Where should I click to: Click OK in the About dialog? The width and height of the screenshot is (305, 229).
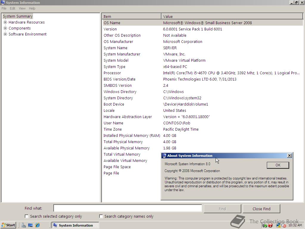pyautogui.click(x=278, y=165)
